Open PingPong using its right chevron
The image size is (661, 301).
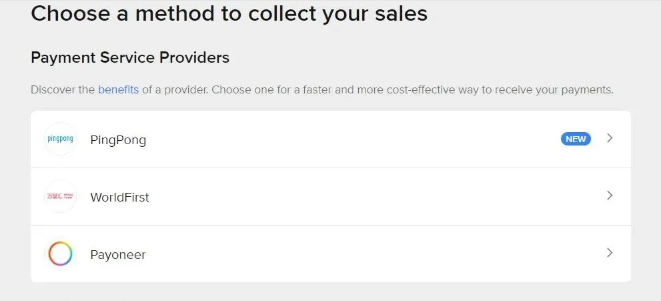[610, 138]
